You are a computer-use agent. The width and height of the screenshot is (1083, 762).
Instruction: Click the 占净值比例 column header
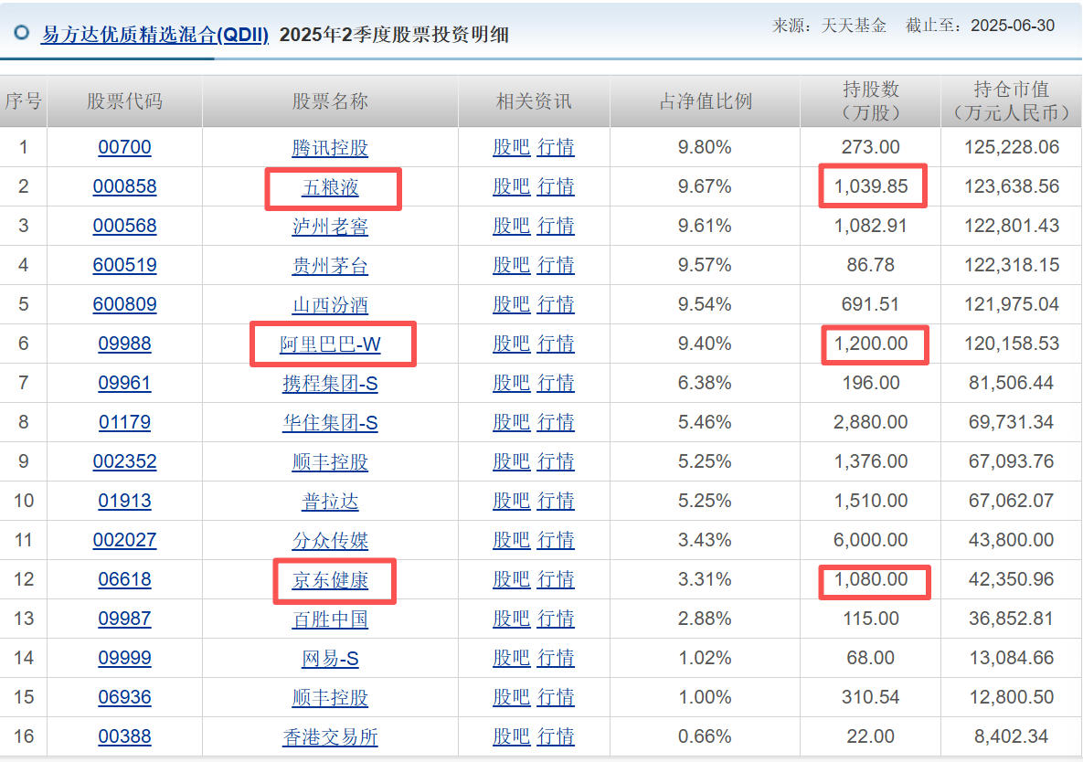pos(706,101)
